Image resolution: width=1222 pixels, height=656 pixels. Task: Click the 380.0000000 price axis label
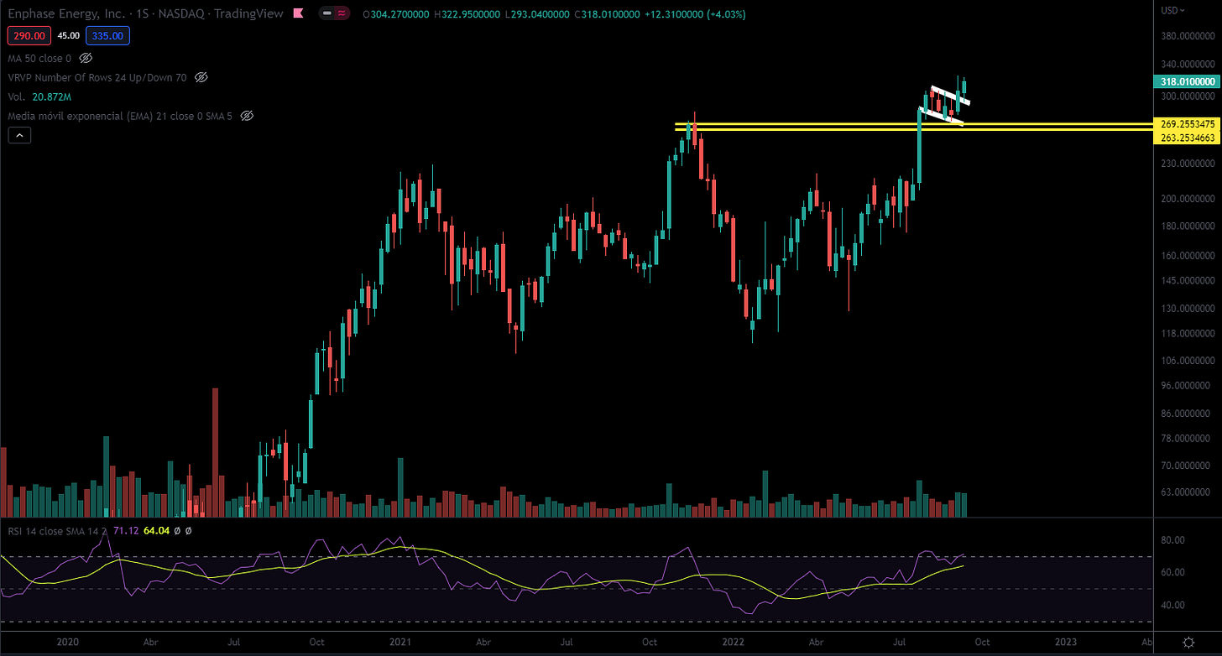1188,36
